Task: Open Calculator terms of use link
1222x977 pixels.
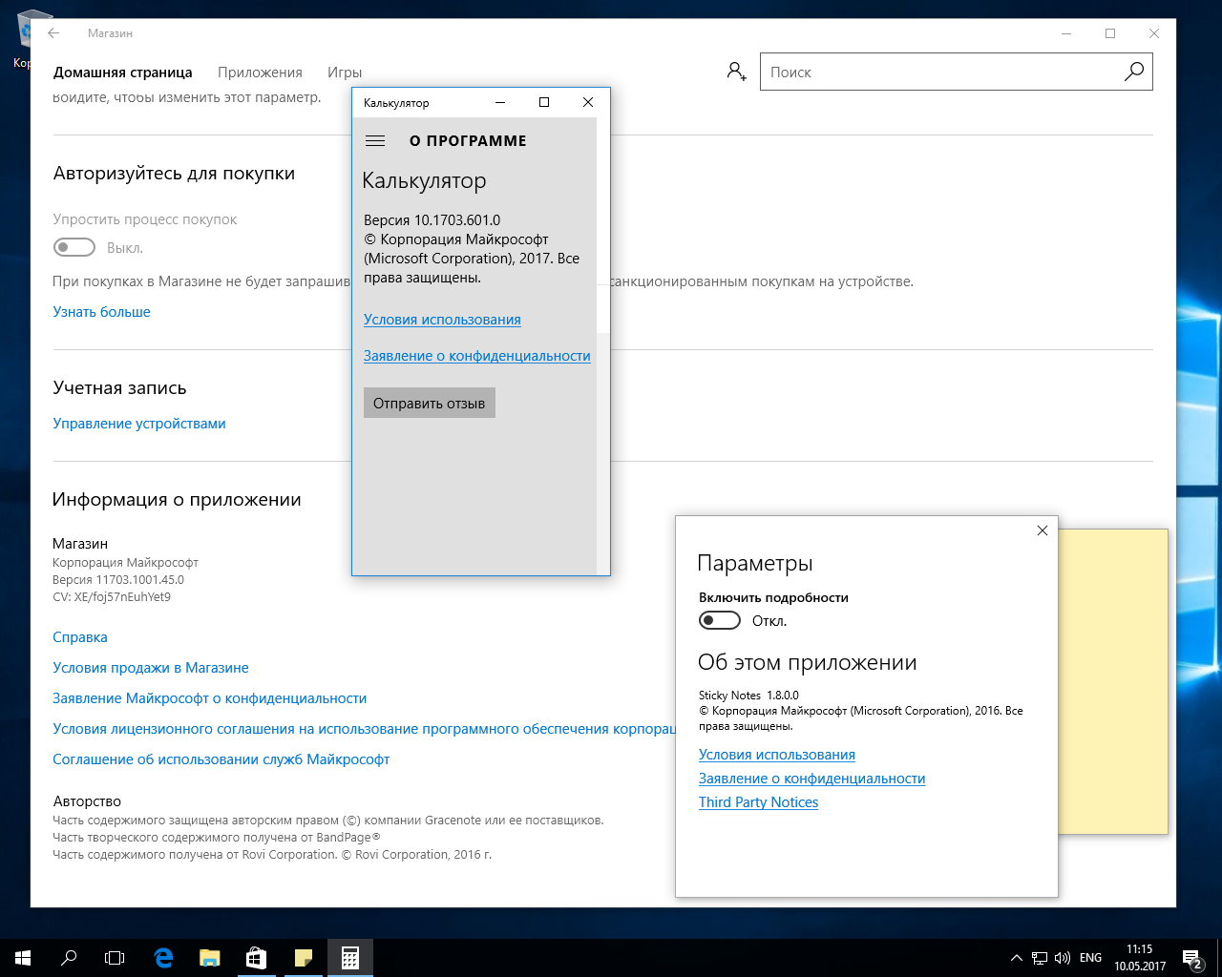Action: 442,320
